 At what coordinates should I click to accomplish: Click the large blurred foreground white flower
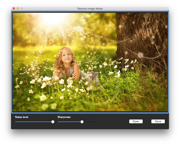click(43, 97)
